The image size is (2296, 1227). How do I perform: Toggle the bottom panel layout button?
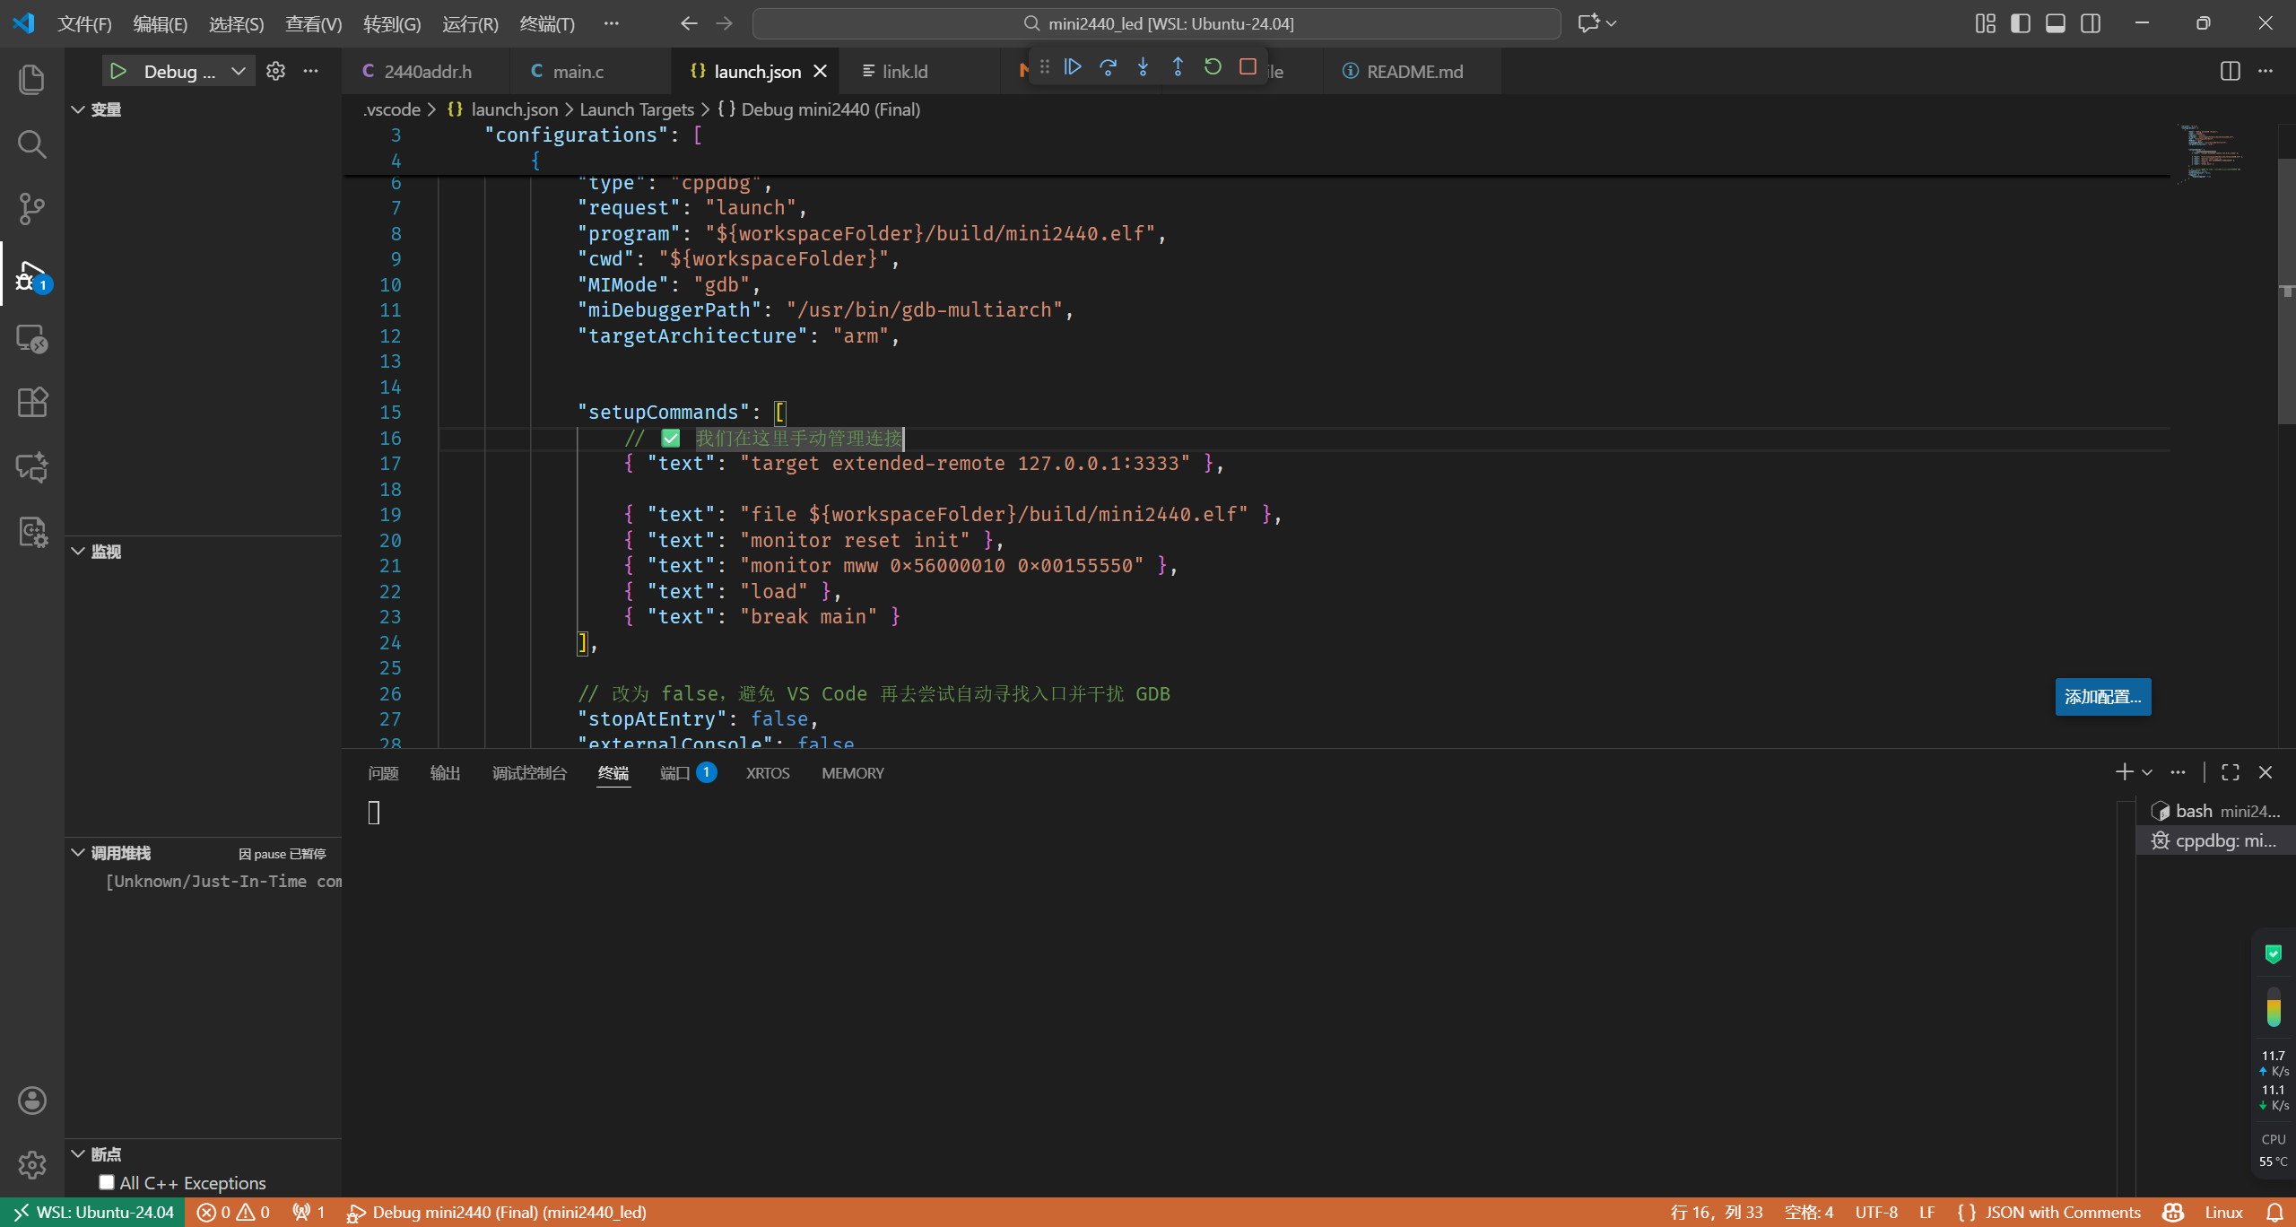pyautogui.click(x=2055, y=23)
